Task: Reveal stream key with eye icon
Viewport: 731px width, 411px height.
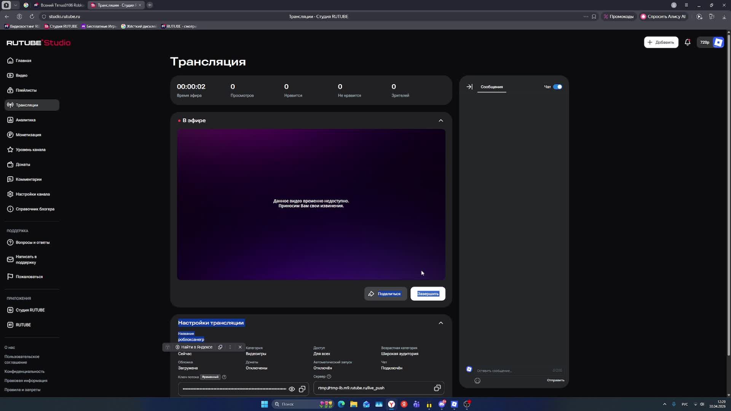Action: point(292,389)
